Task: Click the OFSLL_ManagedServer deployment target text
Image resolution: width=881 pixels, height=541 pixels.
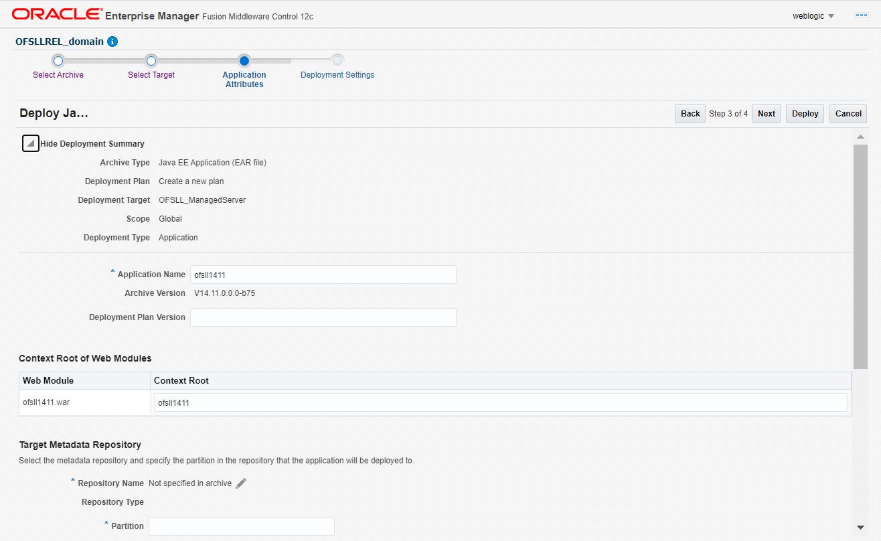Action: [x=202, y=200]
